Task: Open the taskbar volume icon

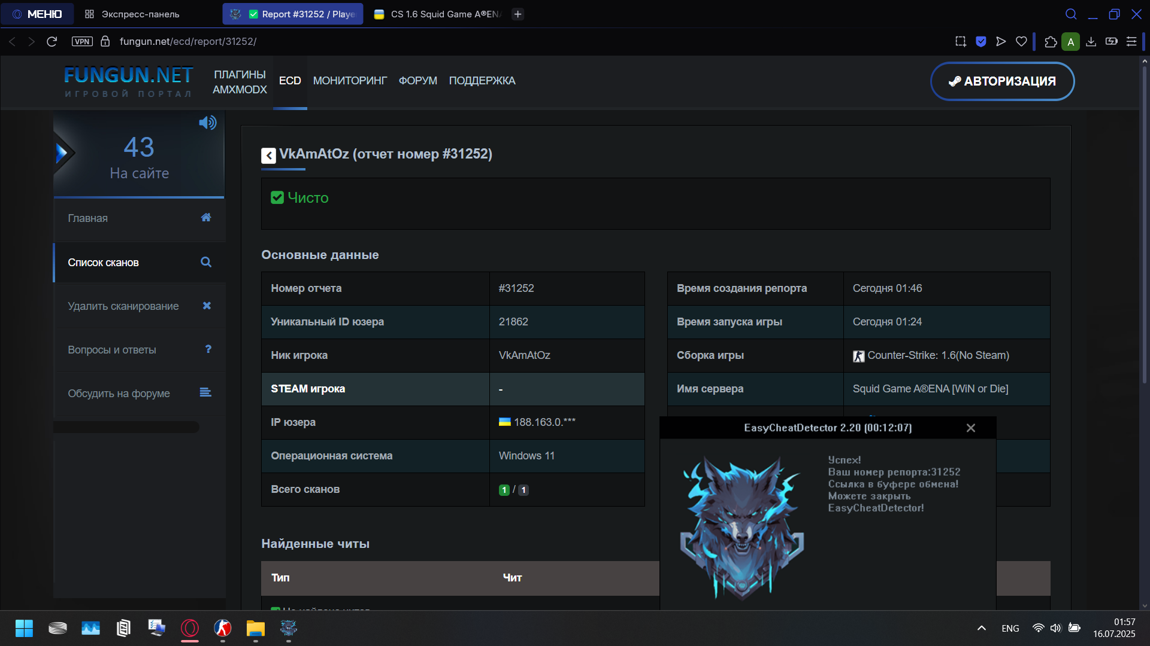Action: tap(1055, 628)
